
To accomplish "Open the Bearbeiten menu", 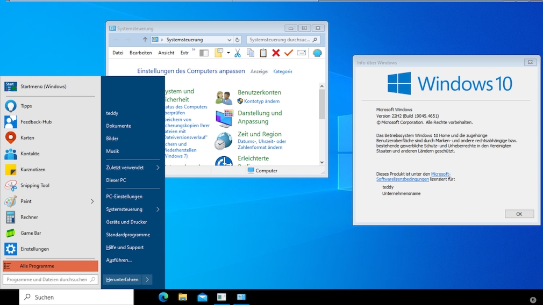I will tap(141, 53).
